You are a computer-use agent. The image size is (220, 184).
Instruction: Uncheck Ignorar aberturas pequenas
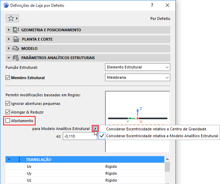click(8, 104)
